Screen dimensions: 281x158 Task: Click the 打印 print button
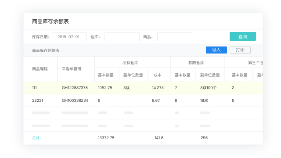(x=240, y=50)
